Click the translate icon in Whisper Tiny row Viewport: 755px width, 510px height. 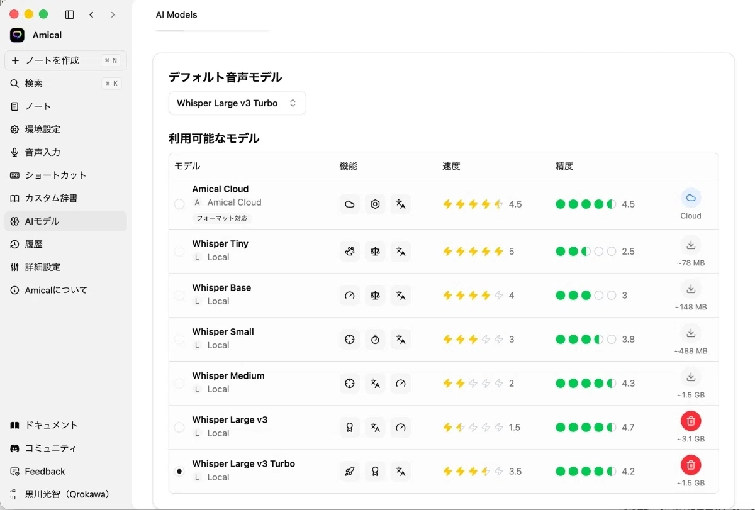tap(401, 251)
